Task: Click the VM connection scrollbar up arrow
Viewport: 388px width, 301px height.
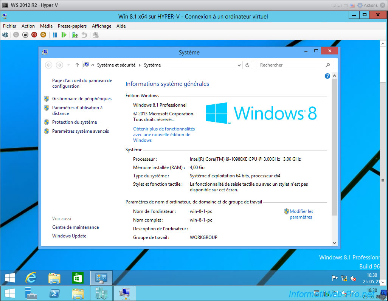Action: click(383, 43)
